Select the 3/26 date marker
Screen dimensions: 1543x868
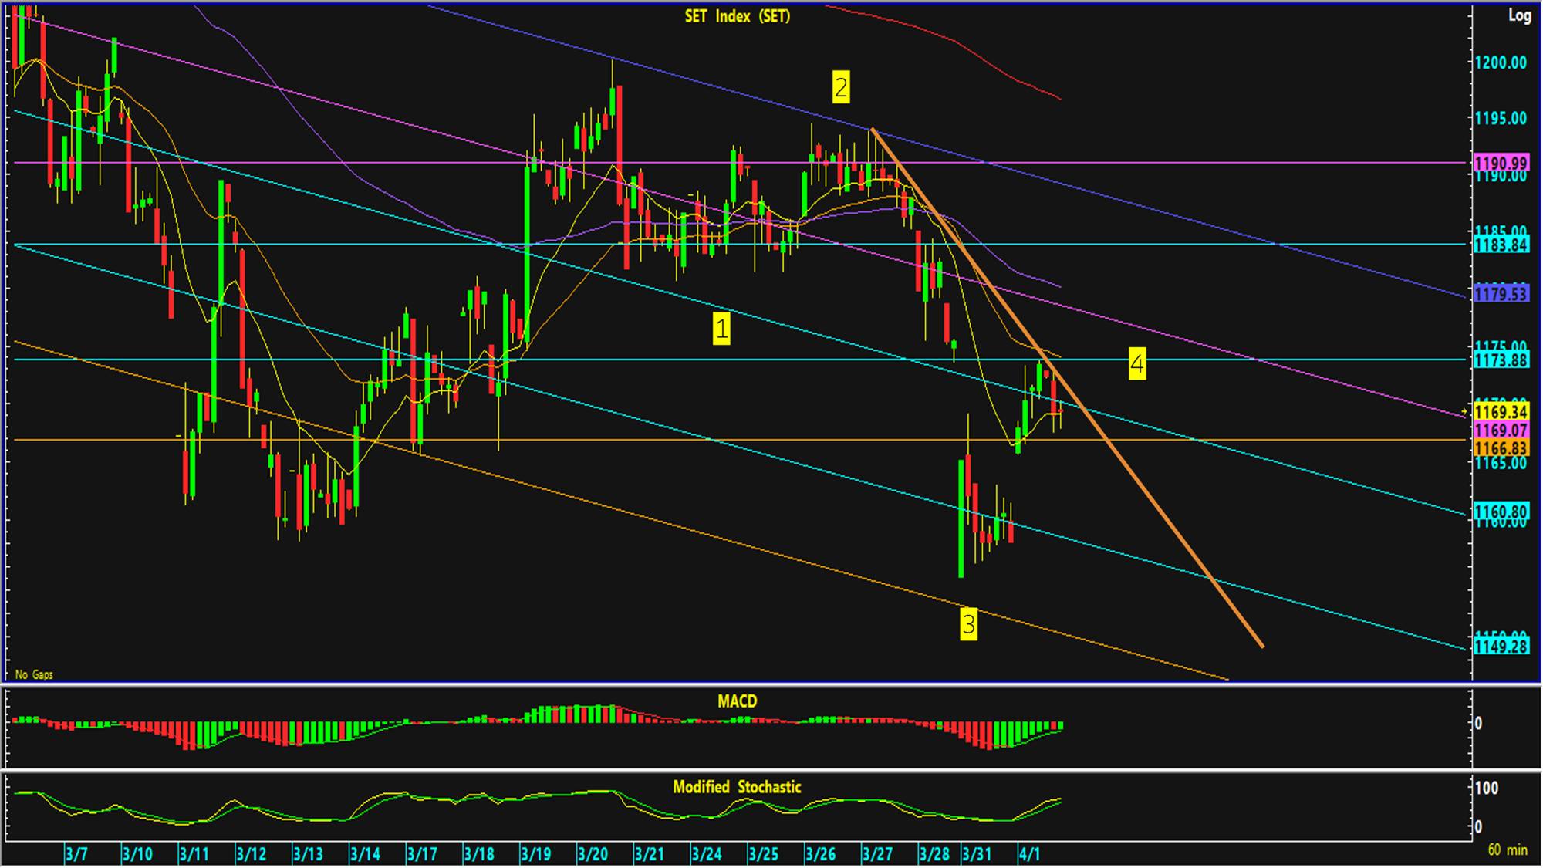[821, 854]
